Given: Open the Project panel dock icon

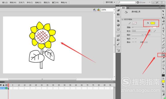Looking at the screenshot, I should coord(118,50).
